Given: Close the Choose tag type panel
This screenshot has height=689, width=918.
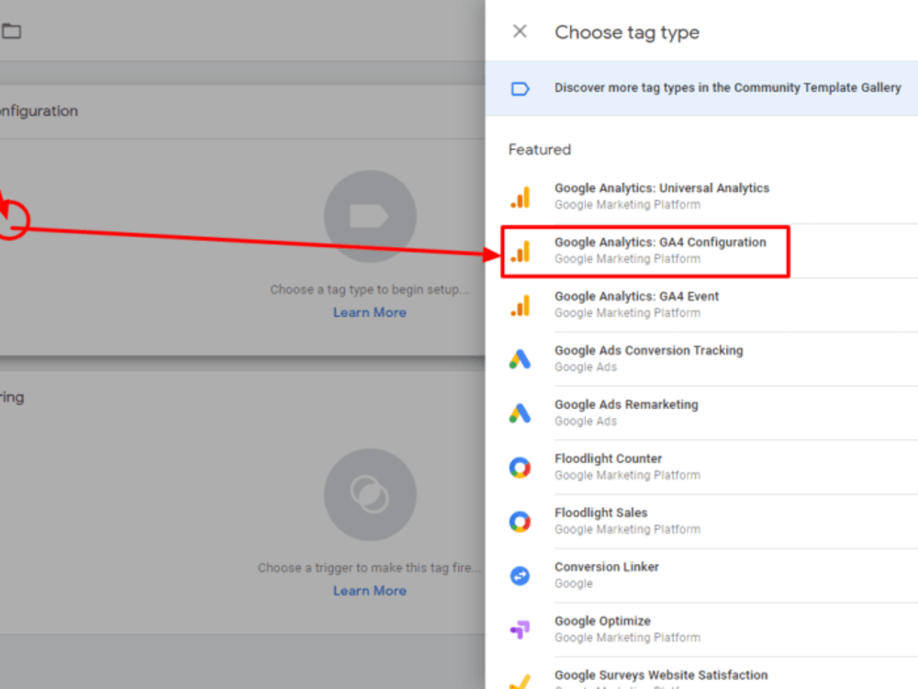Looking at the screenshot, I should tap(520, 31).
